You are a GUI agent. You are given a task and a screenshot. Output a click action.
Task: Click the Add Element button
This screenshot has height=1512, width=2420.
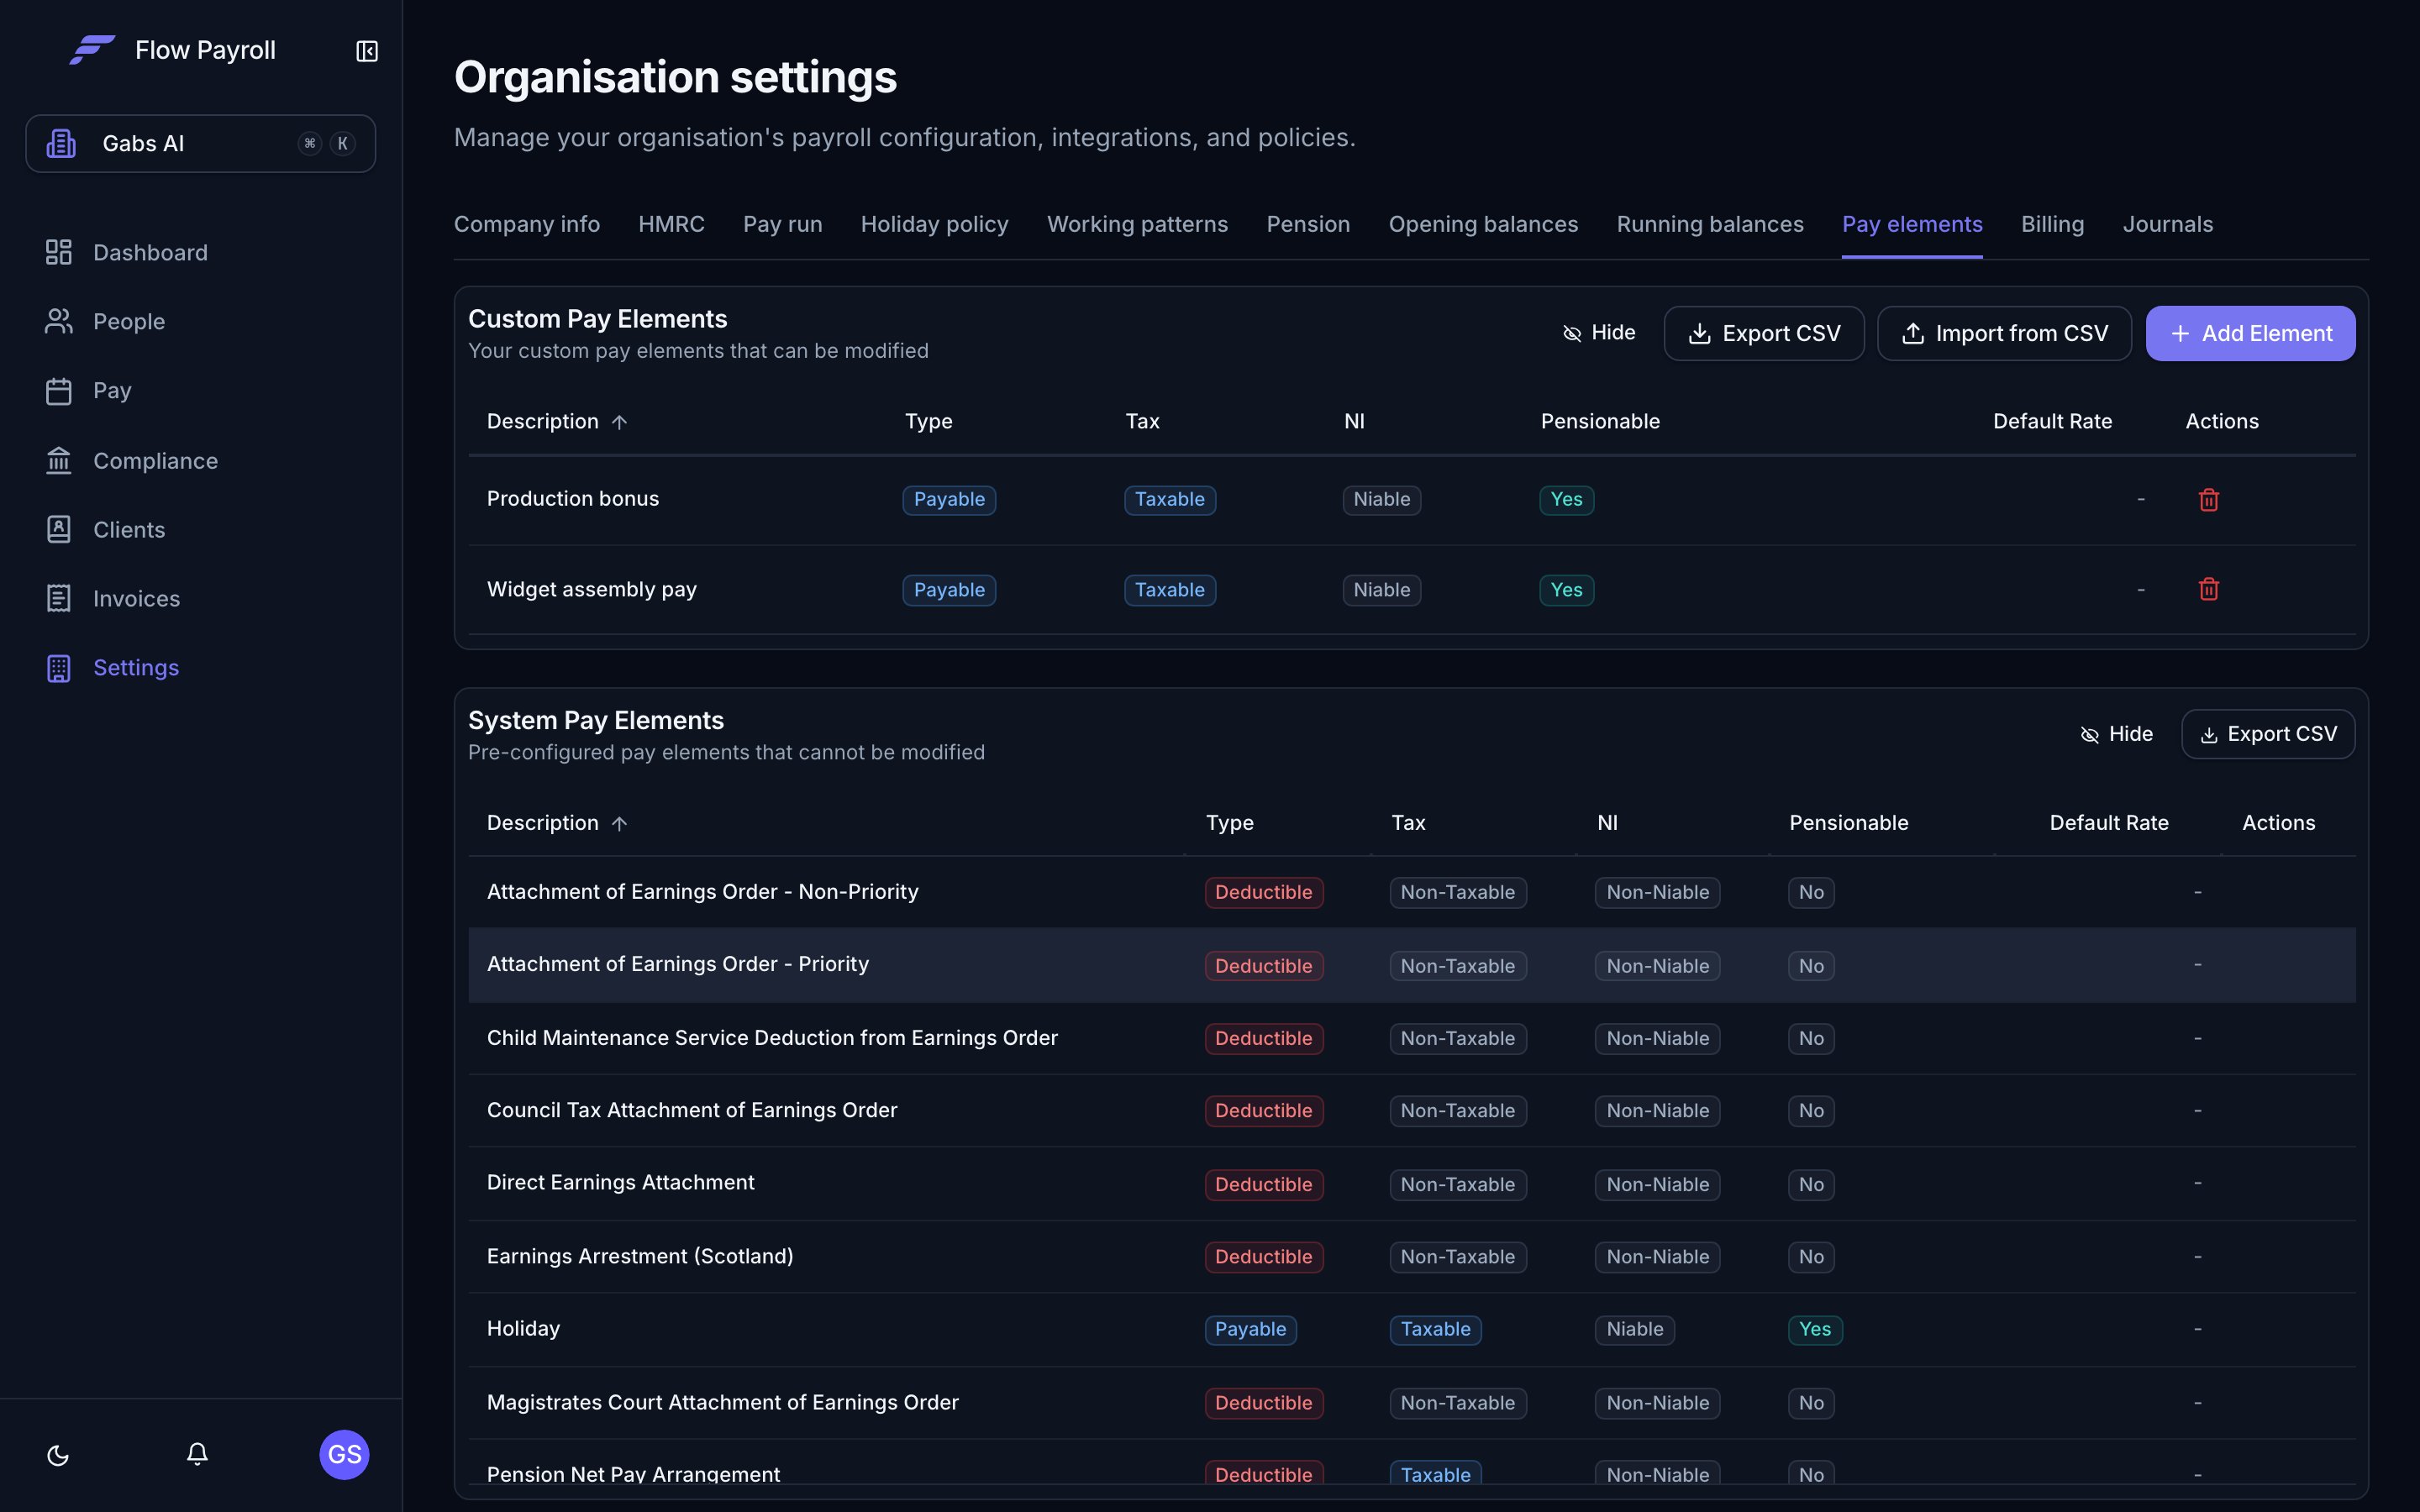tap(2250, 333)
